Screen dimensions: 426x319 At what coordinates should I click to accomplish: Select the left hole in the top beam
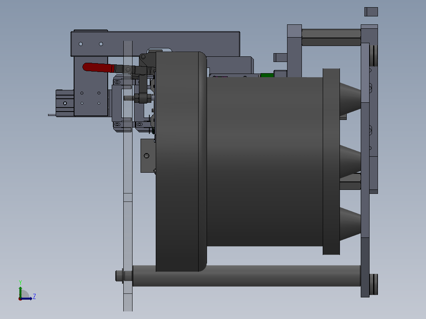pyautogui.click(x=81, y=44)
